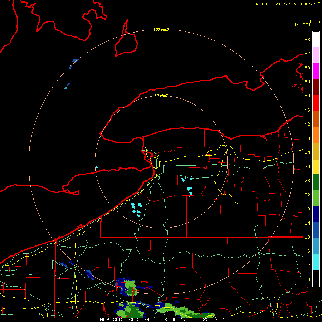Pick the light pink legend swatch
Screen dimensions: 322x322
pos(316,55)
